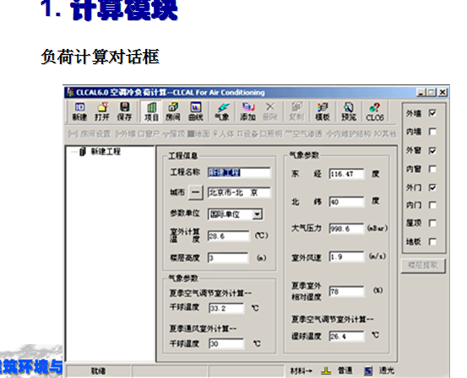Show the 曲线 (Curve) toolbar icon
Image resolution: width=467 pixels, height=378 pixels.
coord(196,111)
